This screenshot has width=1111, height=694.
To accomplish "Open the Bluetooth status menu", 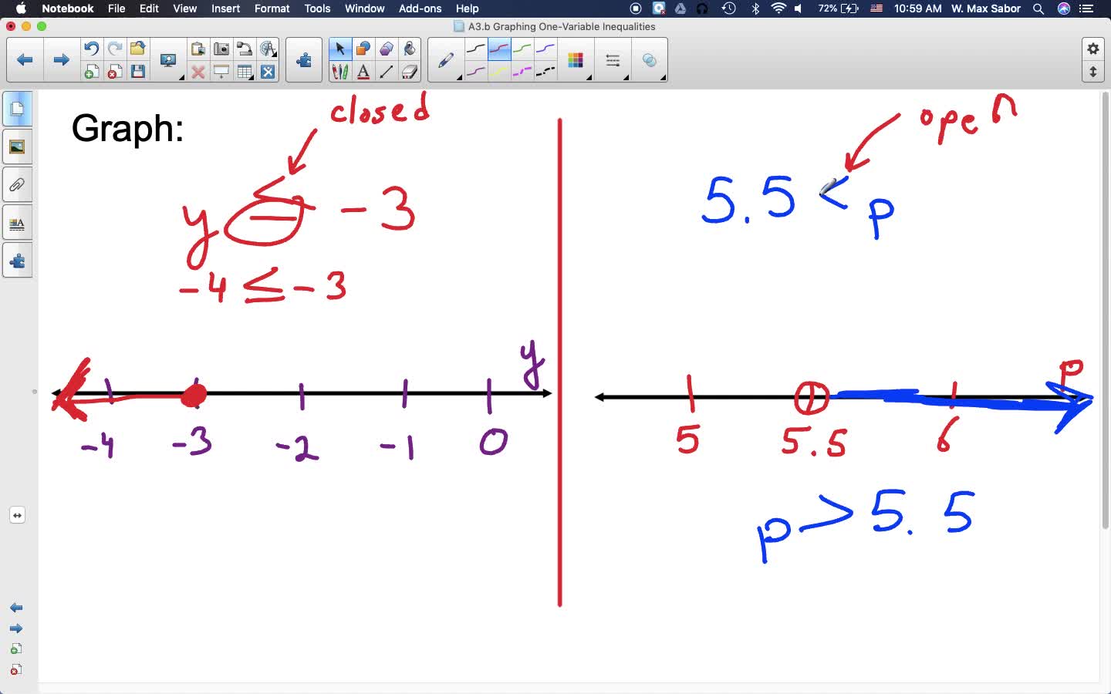I will pos(755,8).
